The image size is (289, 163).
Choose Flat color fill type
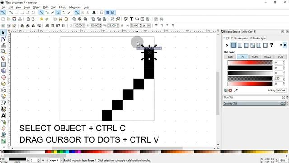pyautogui.click(x=233, y=45)
